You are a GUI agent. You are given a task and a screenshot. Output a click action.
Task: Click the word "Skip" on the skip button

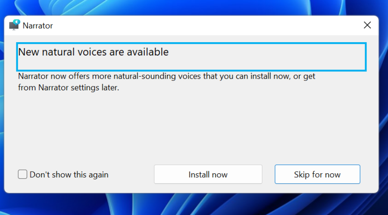coord(302,175)
